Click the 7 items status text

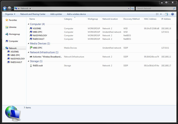(27, 108)
